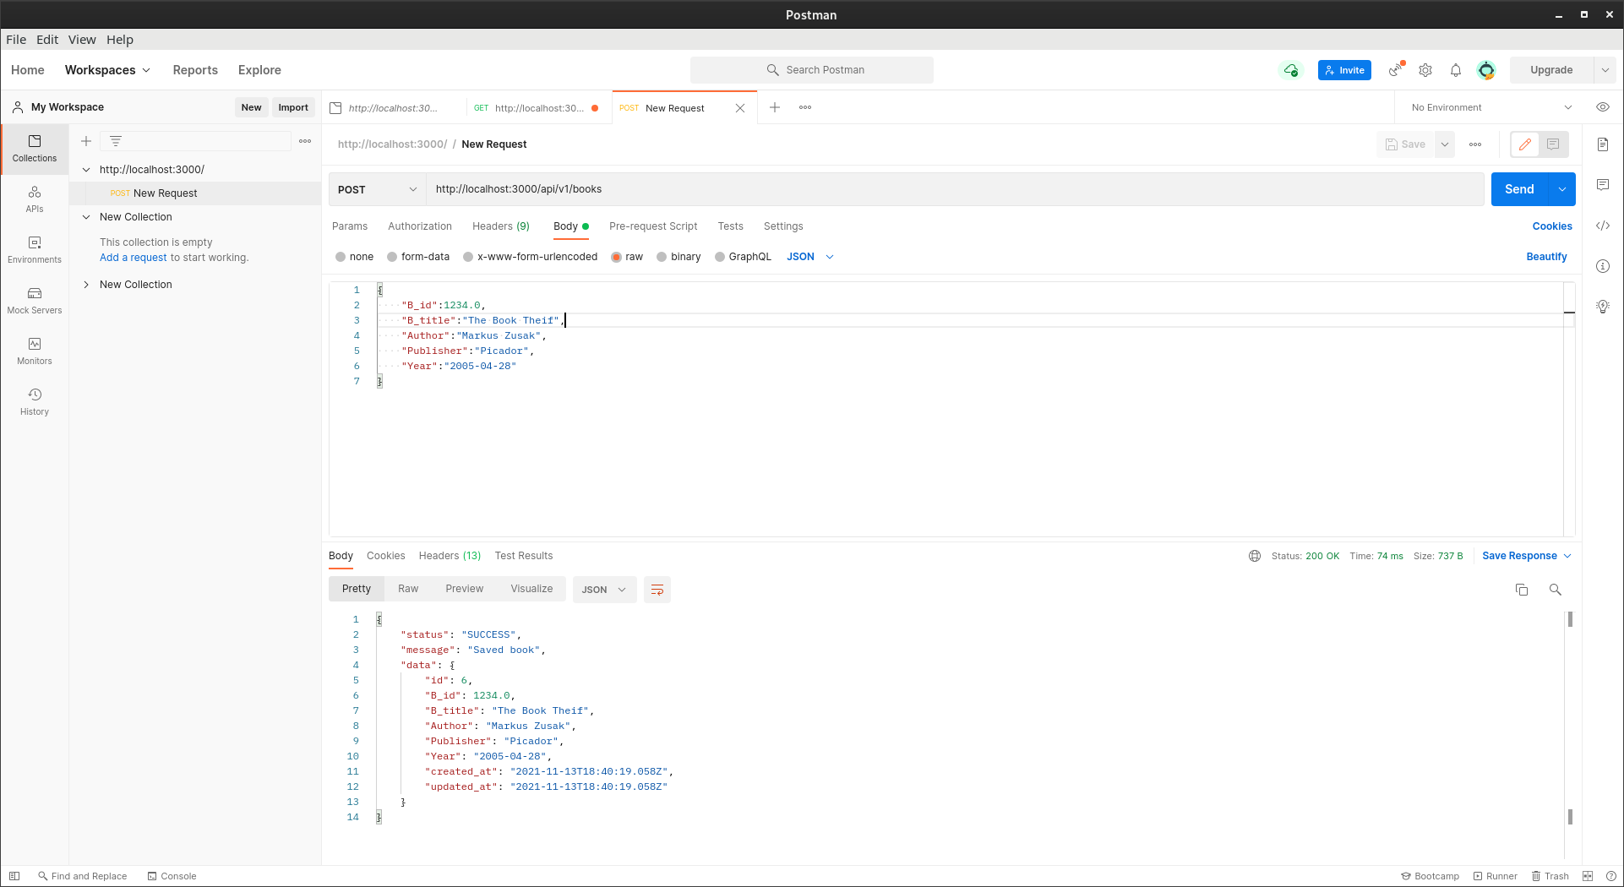Screen dimensions: 1624x887
Task: Send the POST request
Action: click(x=1519, y=189)
